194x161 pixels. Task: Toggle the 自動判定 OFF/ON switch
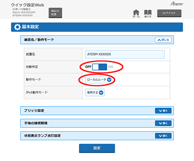(x=99, y=67)
